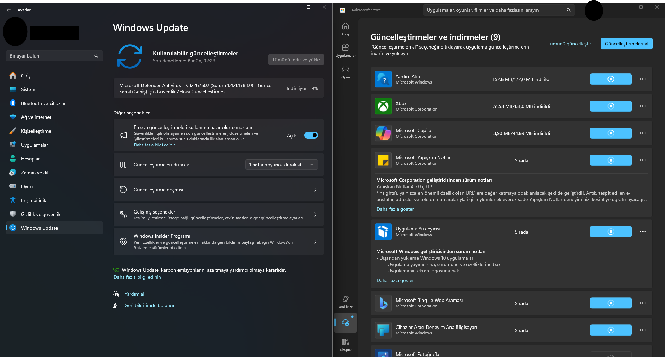Viewport: 665px width, 357px height.
Task: Stop the Xbox download
Action: [611, 106]
